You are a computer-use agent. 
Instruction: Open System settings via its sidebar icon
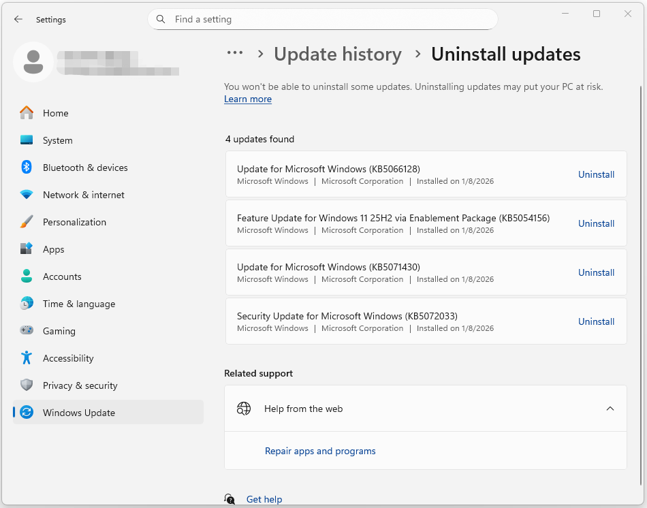[27, 140]
